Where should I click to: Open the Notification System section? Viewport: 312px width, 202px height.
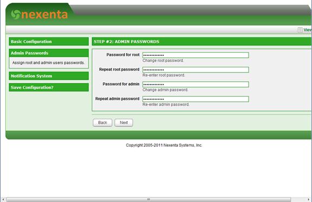pyautogui.click(x=49, y=76)
